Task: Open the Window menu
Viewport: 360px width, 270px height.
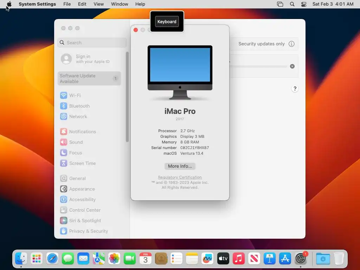Action: (120, 4)
